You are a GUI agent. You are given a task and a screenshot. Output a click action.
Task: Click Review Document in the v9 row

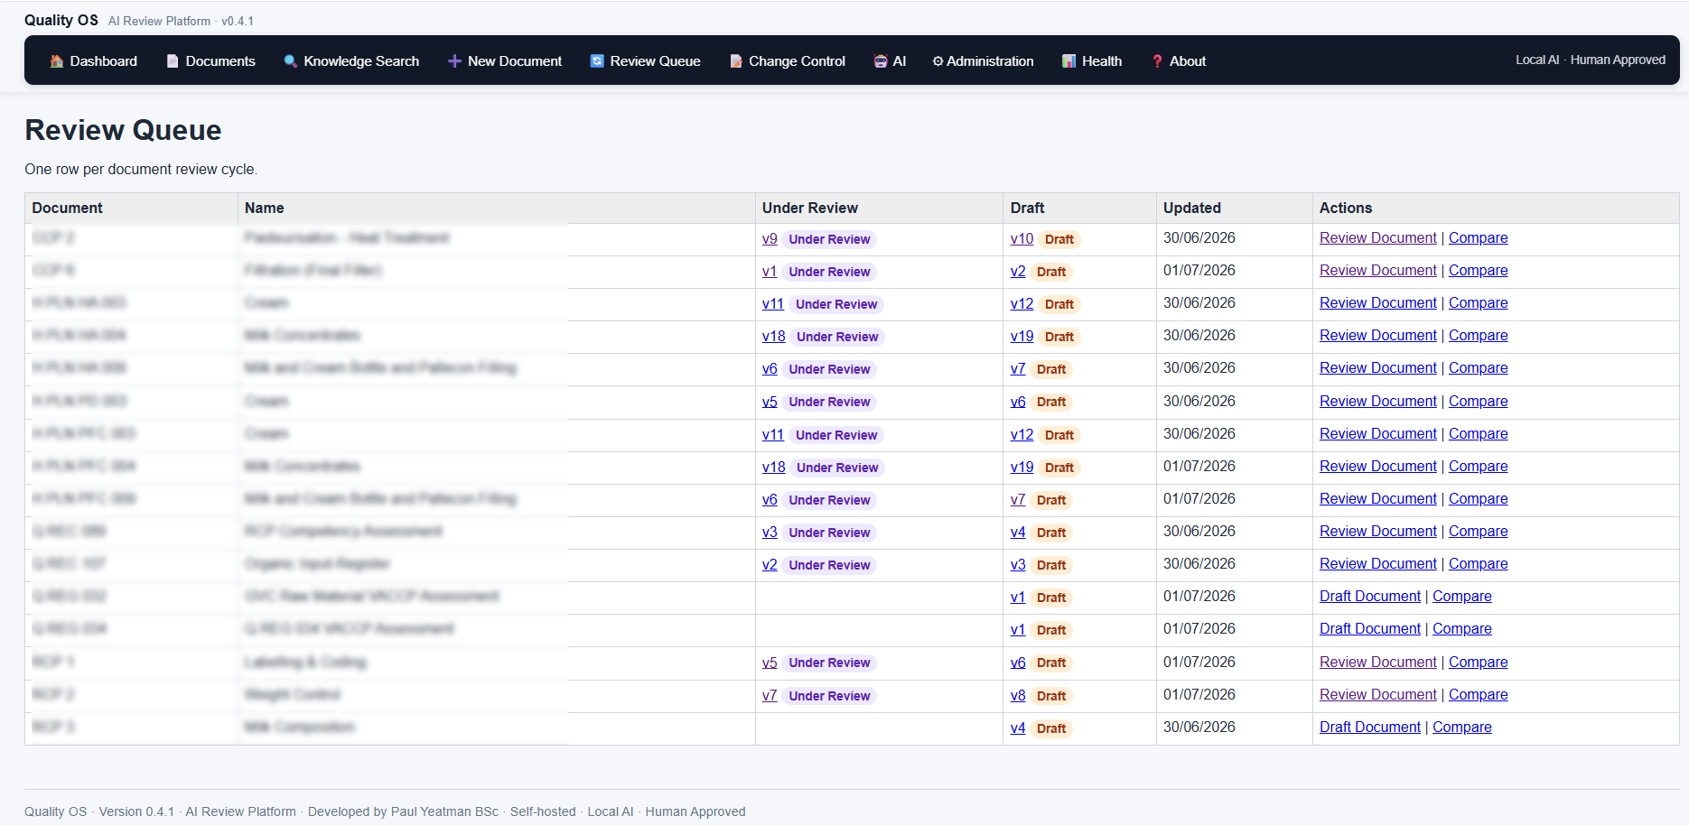[1377, 238]
